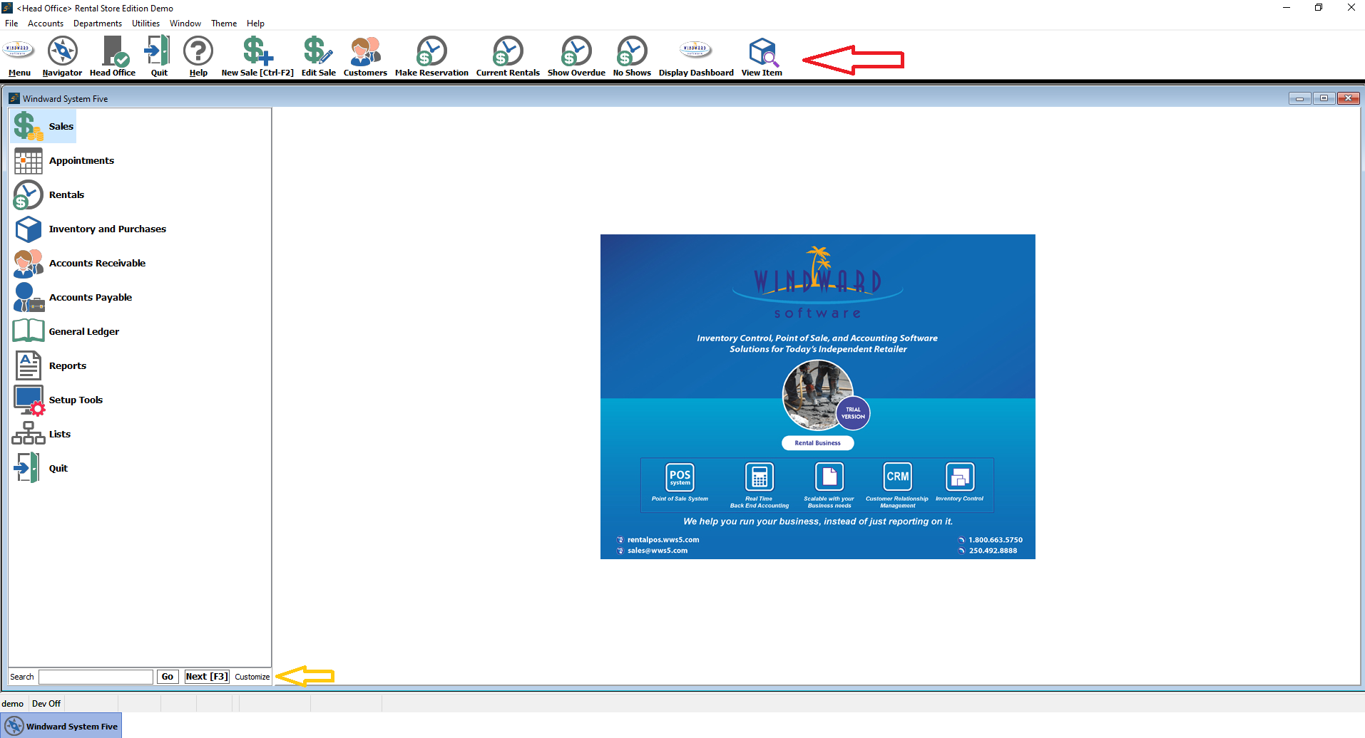Screen dimensions: 1365x738
Task: Open the Navigator compass icon
Action: [62, 56]
